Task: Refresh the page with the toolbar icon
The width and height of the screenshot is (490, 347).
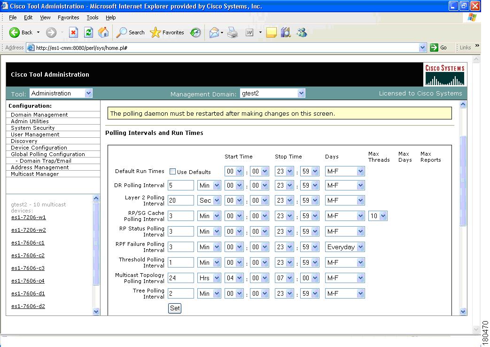Action: 88,32
